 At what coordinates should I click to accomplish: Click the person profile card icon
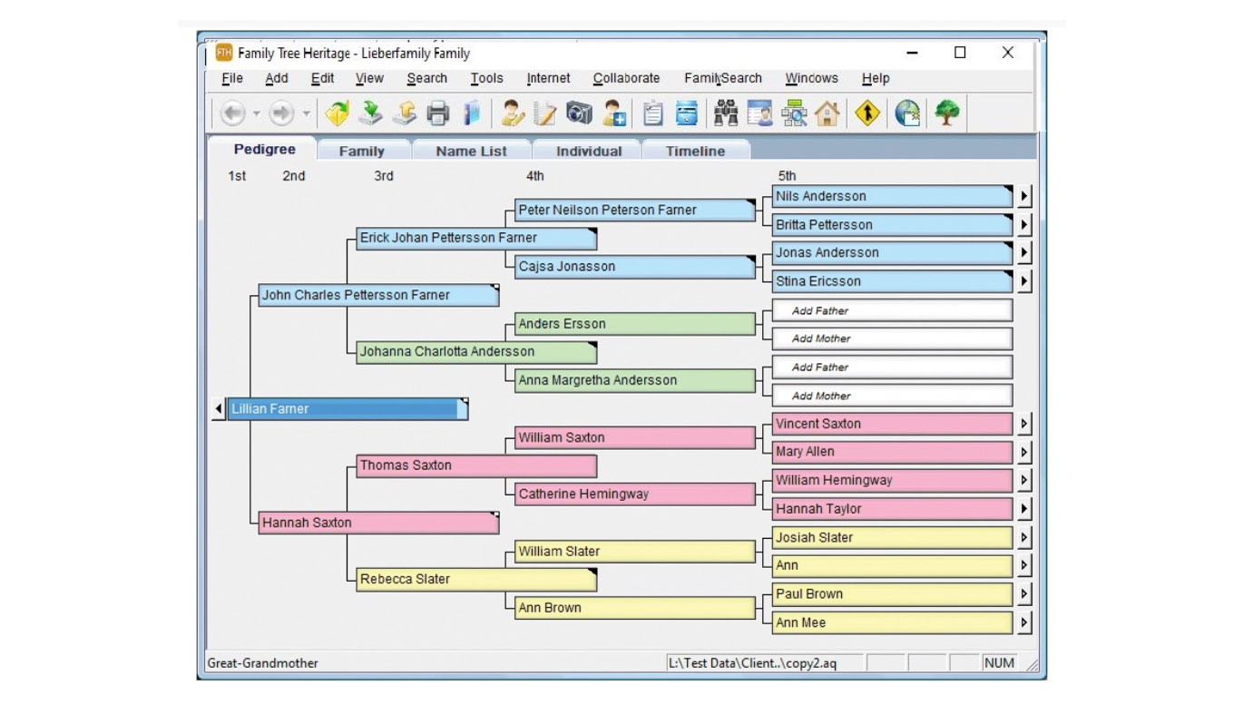tap(759, 113)
